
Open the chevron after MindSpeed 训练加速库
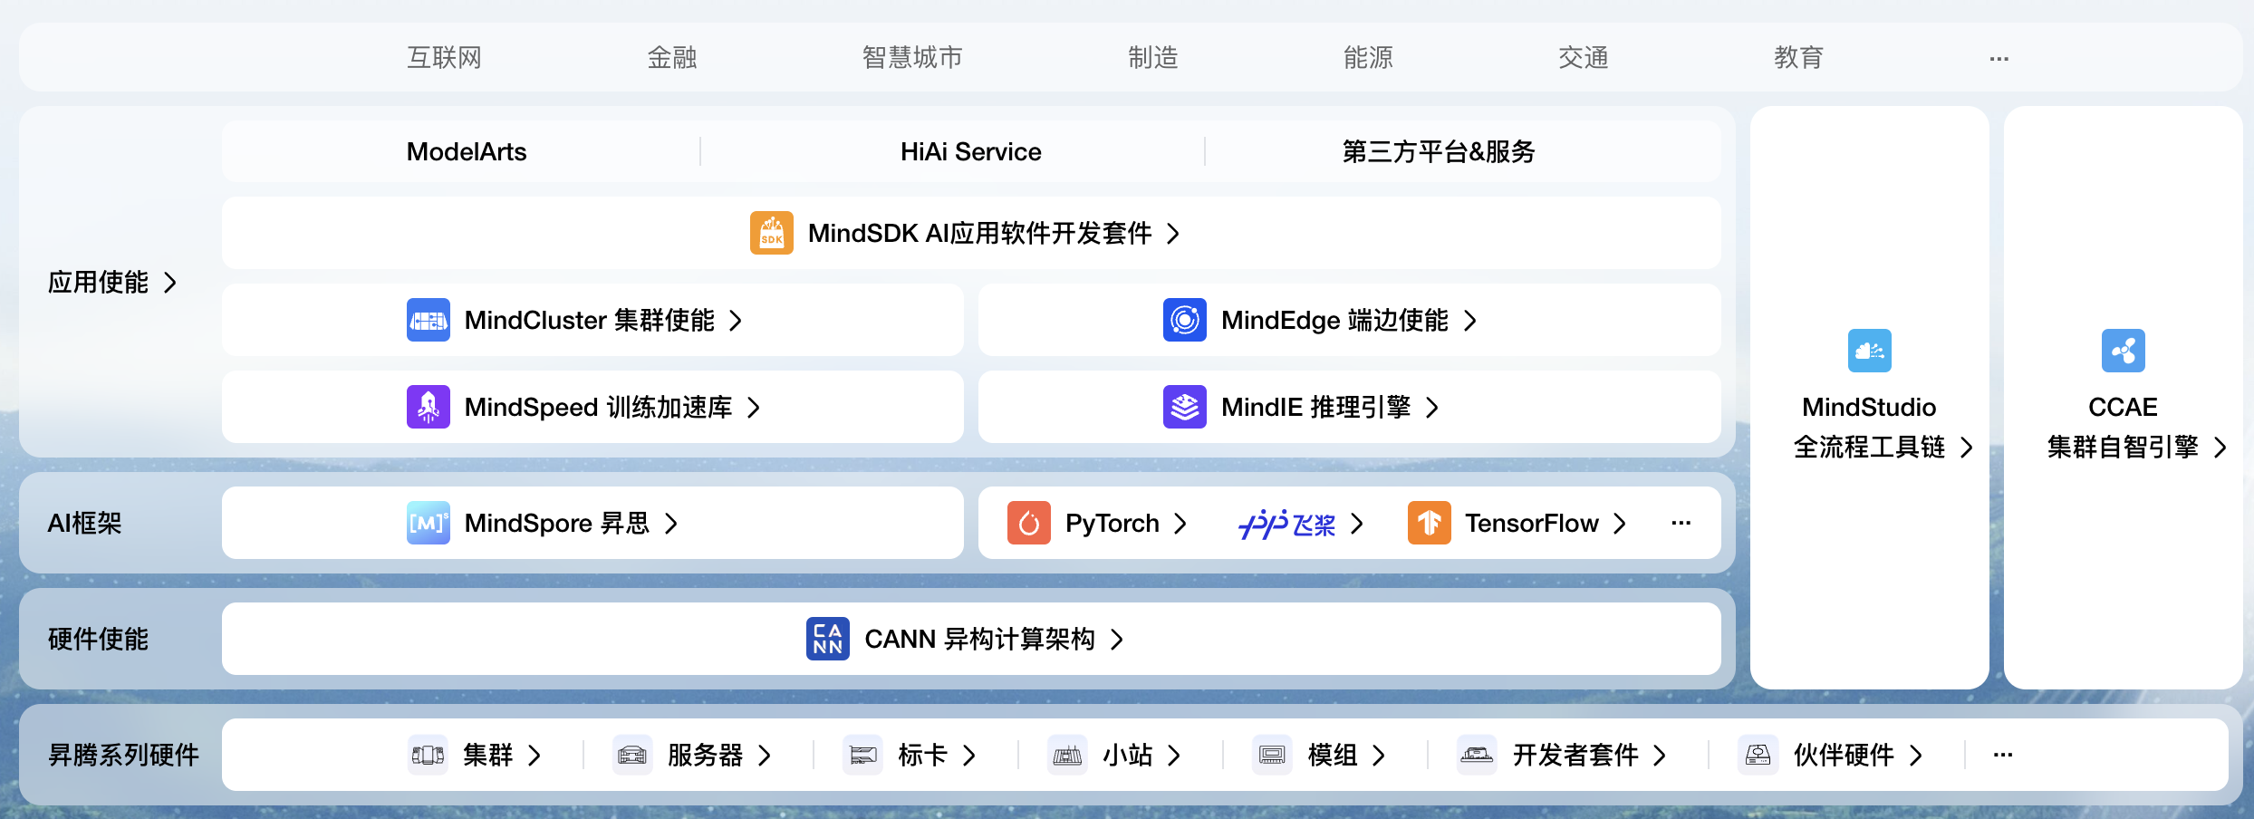point(754,408)
